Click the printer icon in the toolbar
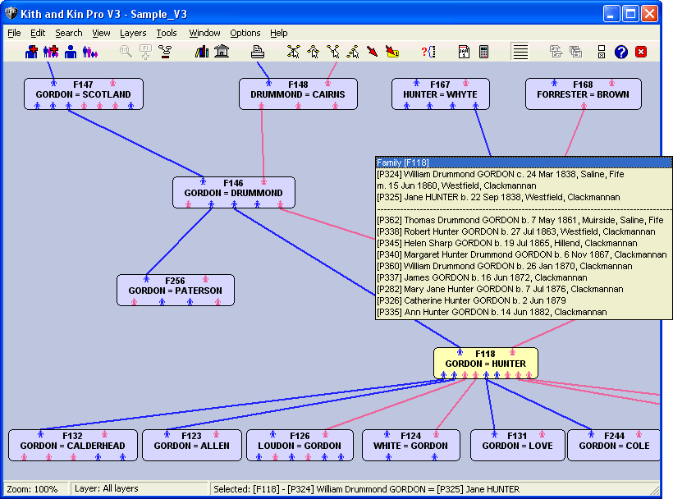This screenshot has width=673, height=499. coord(258,52)
